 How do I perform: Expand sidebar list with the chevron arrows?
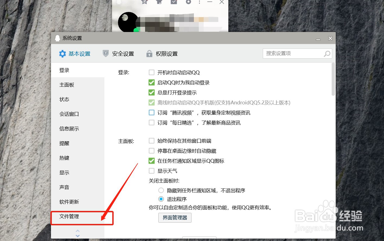tap(78, 233)
